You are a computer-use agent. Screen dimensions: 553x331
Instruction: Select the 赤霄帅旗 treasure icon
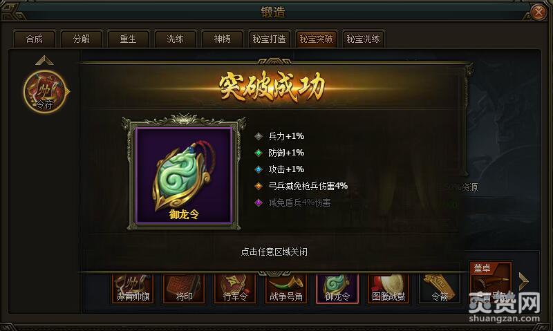click(x=133, y=288)
